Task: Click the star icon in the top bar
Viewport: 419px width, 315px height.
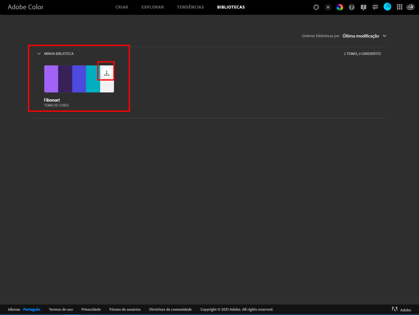Action: pos(316,7)
